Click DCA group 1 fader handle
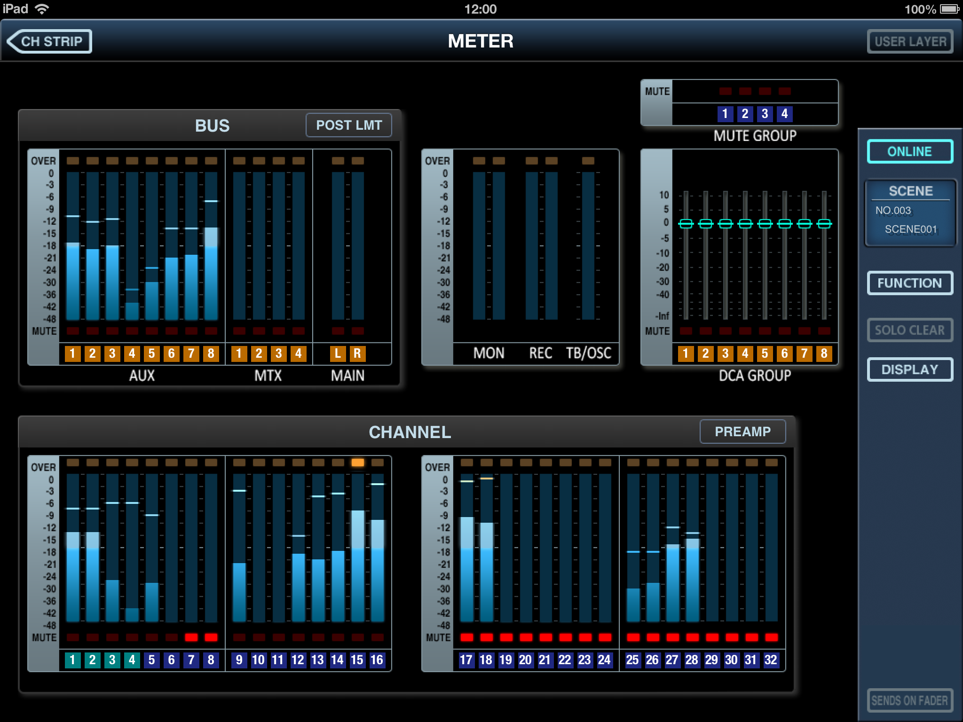Image resolution: width=963 pixels, height=722 pixels. [x=686, y=224]
